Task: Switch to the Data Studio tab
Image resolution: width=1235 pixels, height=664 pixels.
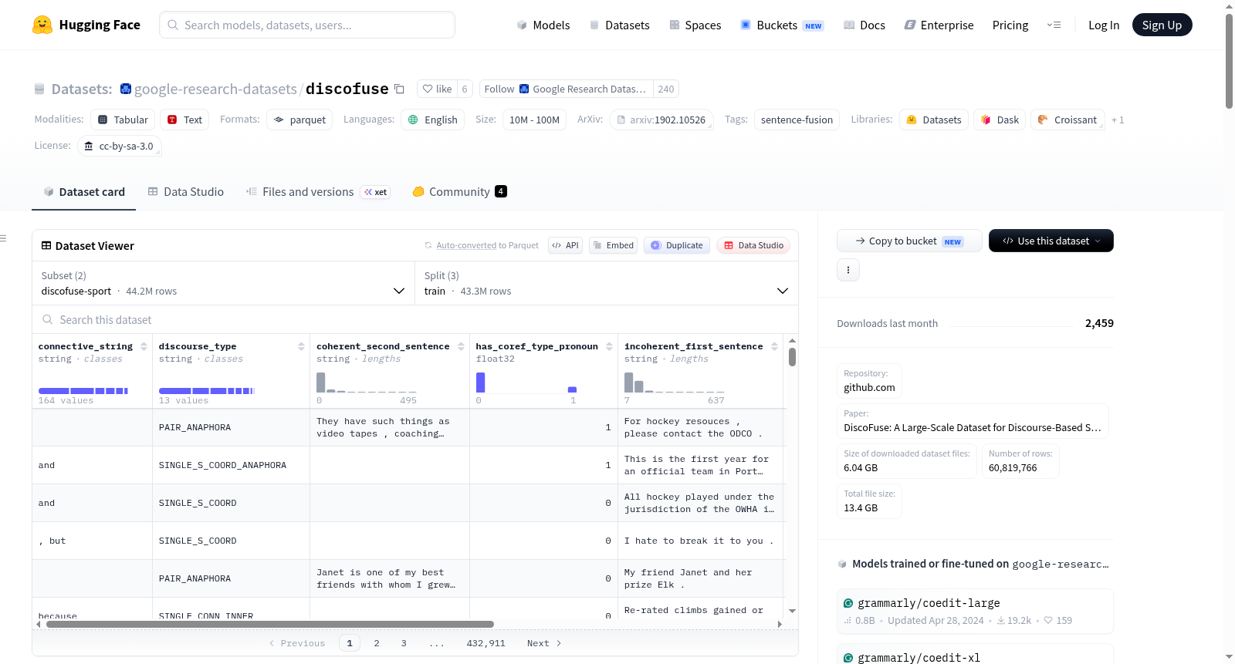Action: pyautogui.click(x=185, y=191)
